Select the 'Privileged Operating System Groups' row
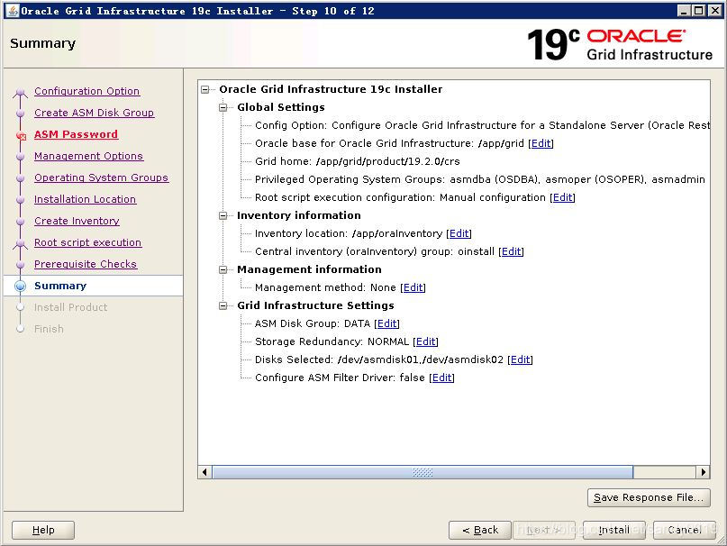Screen dimensions: 727x546 click(x=480, y=179)
